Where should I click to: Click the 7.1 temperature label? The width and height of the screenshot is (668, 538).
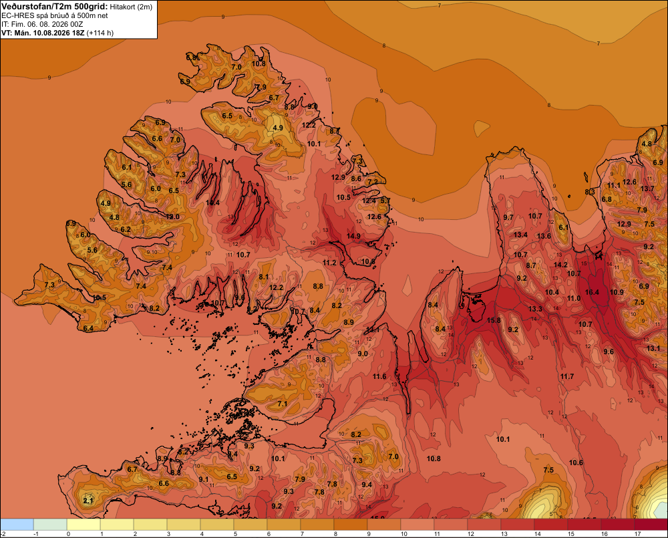pyautogui.click(x=282, y=404)
